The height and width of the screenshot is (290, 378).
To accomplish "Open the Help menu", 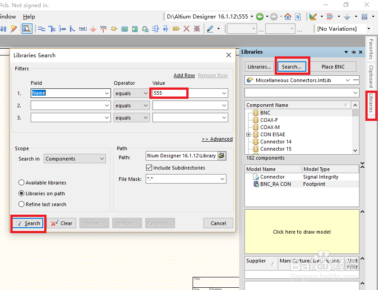I will pos(29,17).
